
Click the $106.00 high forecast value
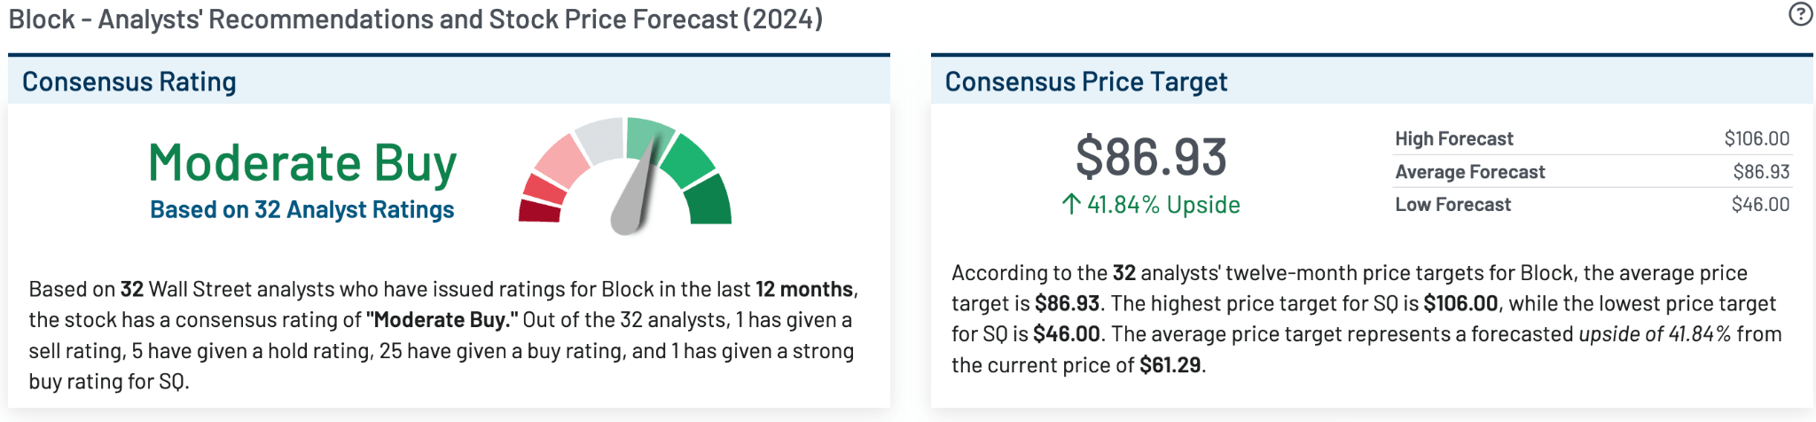(1757, 138)
